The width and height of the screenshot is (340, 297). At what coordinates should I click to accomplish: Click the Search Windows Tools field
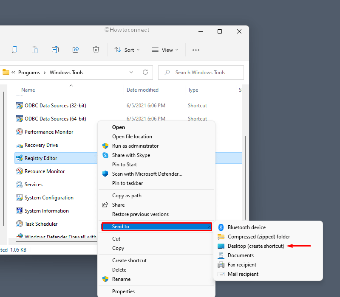coord(201,73)
